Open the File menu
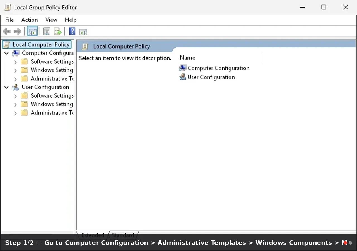The image size is (357, 251). coord(9,20)
